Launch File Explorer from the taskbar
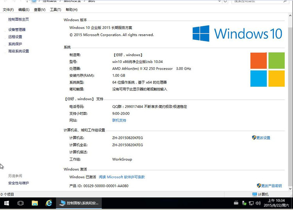The width and height of the screenshot is (293, 210). (35, 203)
